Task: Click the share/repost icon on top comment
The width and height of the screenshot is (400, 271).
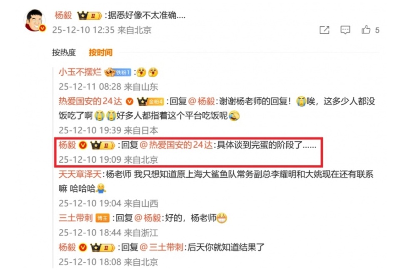Action: click(324, 30)
